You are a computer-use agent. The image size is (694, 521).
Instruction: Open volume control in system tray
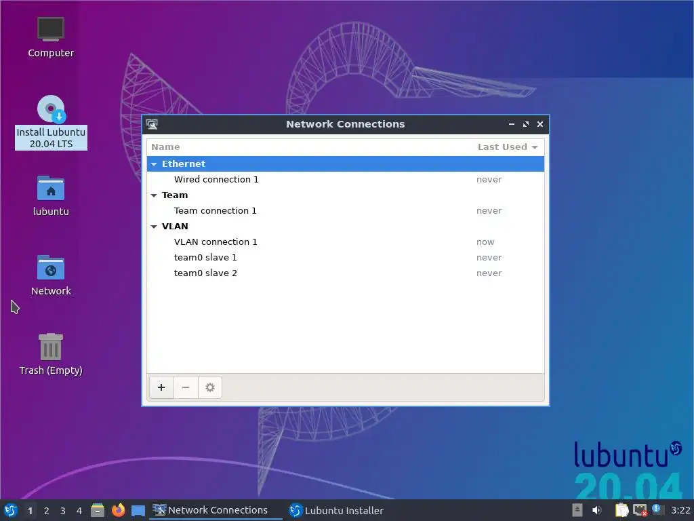tap(597, 510)
